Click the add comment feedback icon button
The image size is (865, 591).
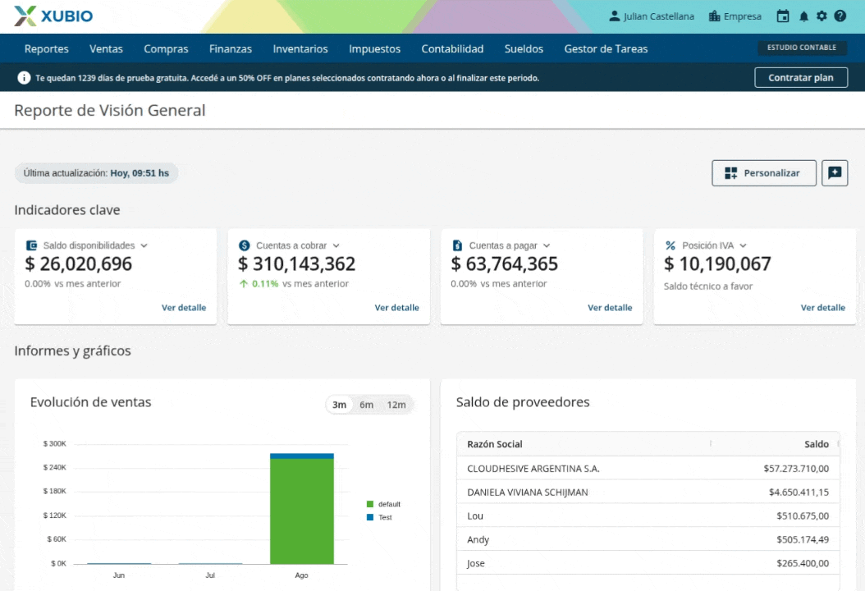point(835,172)
